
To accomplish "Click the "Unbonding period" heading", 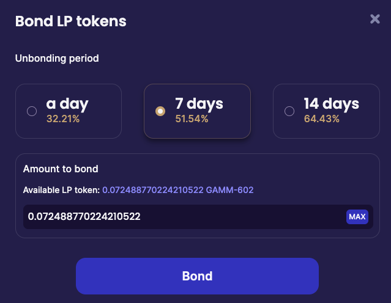I will click(57, 59).
